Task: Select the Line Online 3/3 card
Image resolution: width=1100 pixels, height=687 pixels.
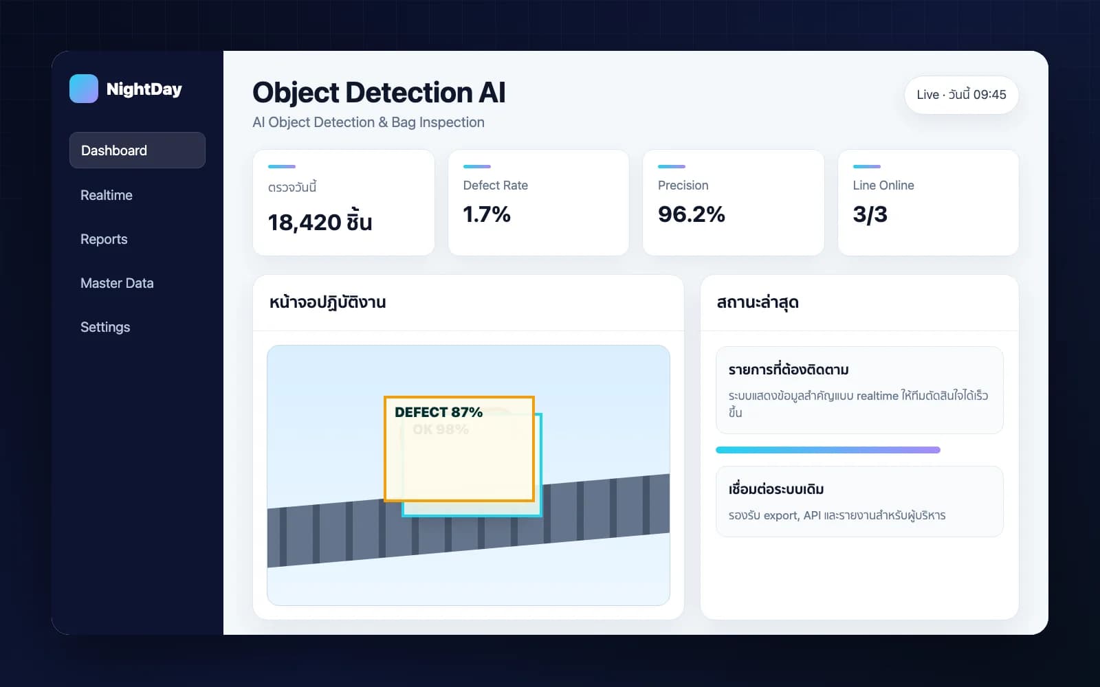Action: (x=928, y=203)
